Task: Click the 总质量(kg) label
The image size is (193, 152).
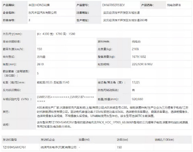Action: click(105, 49)
